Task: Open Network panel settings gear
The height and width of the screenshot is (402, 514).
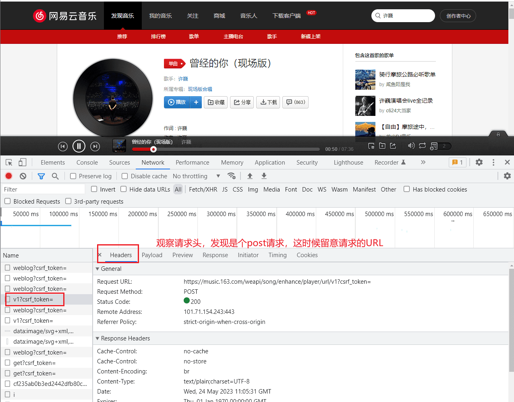Action: (507, 176)
